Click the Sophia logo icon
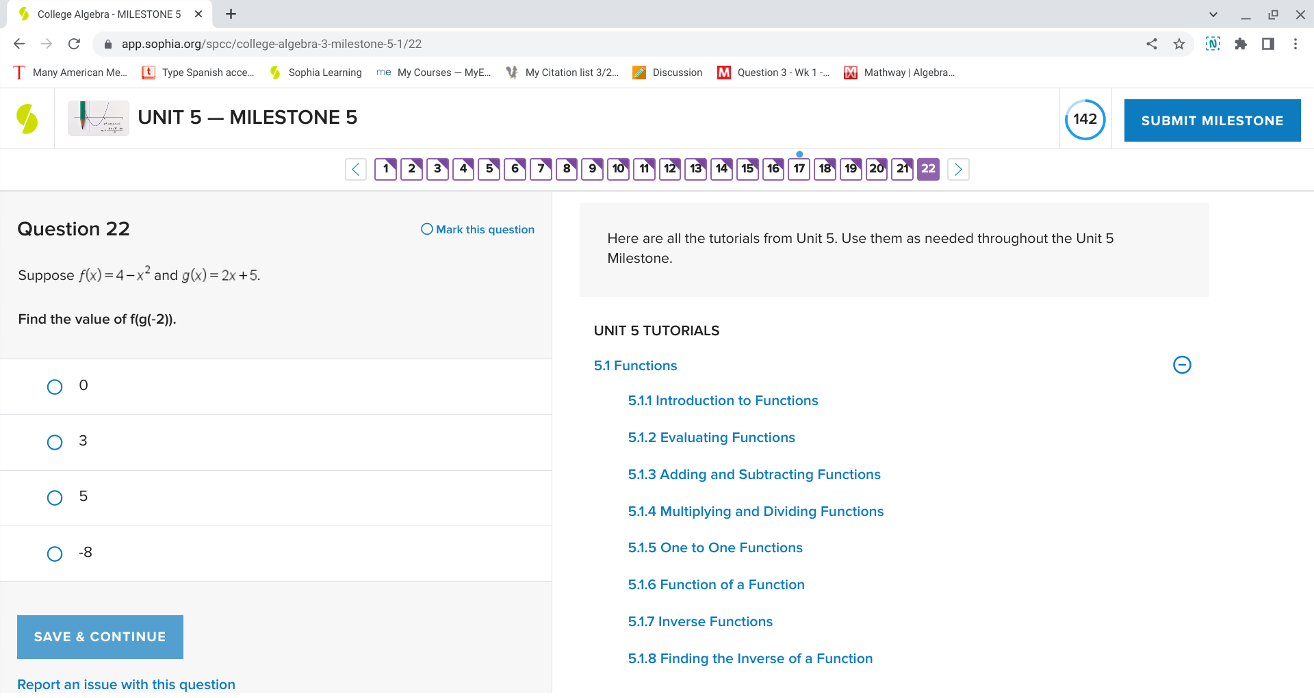 (27, 118)
